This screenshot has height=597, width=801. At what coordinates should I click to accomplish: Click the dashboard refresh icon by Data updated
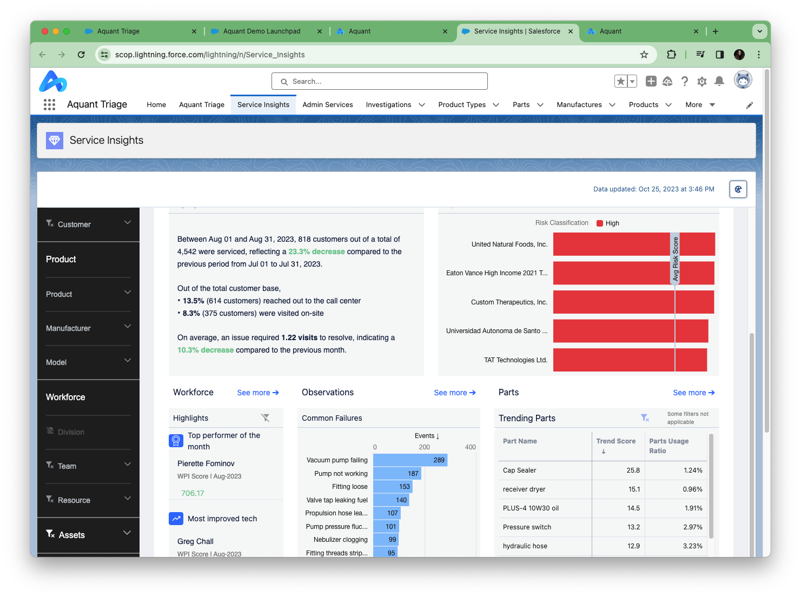(738, 189)
